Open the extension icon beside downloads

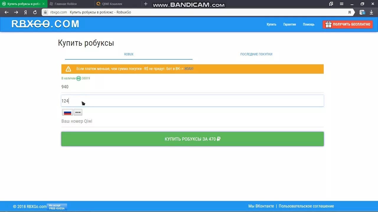[362, 12]
